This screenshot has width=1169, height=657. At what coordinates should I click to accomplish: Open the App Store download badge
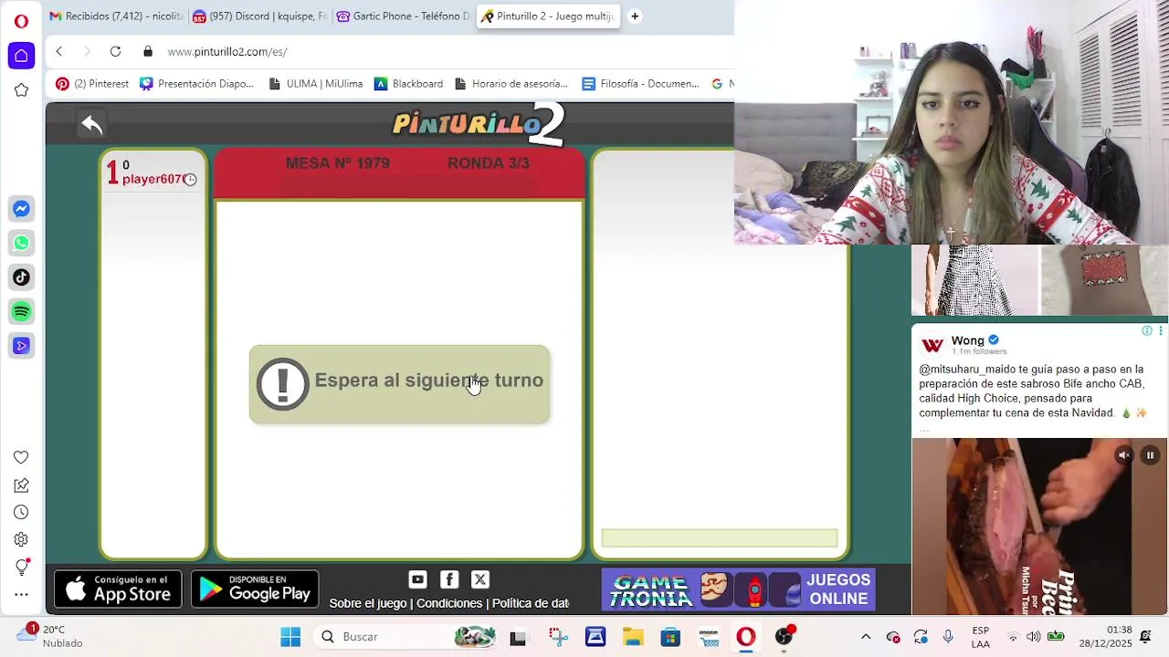(x=118, y=589)
